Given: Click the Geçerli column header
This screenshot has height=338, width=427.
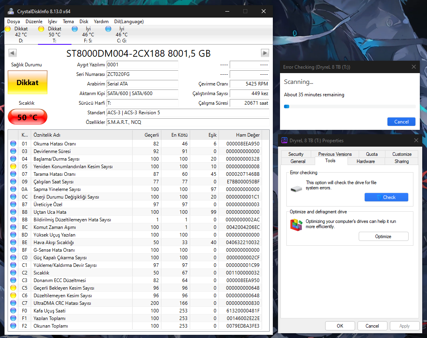Looking at the screenshot, I should 147,135.
